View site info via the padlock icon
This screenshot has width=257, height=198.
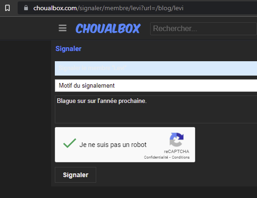(x=26, y=8)
